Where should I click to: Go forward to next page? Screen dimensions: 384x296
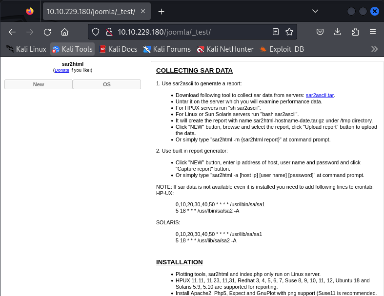pos(30,32)
